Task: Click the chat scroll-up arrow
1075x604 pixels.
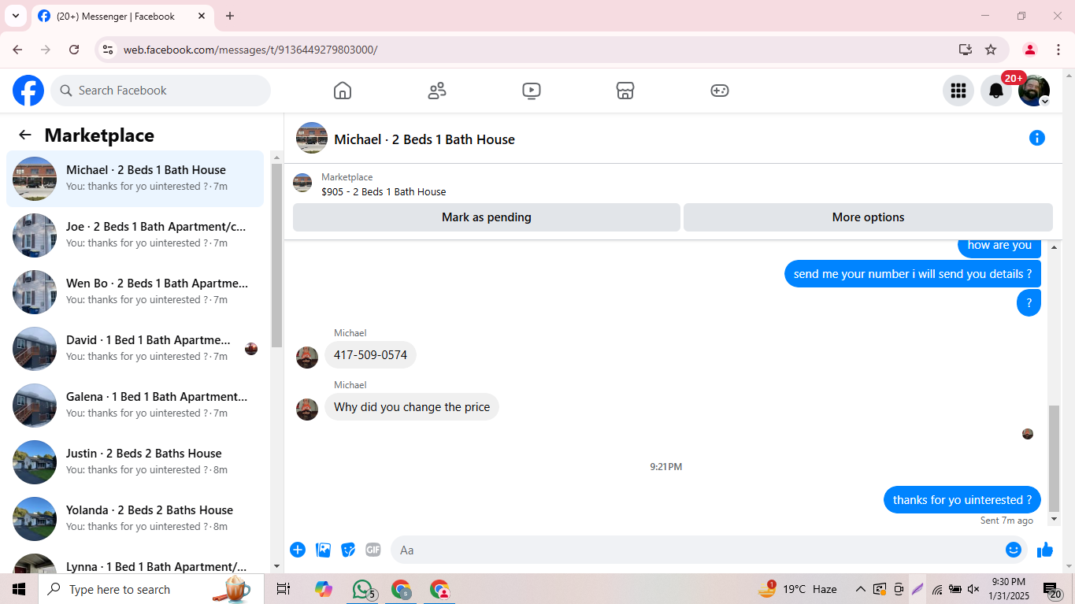Action: click(1055, 248)
